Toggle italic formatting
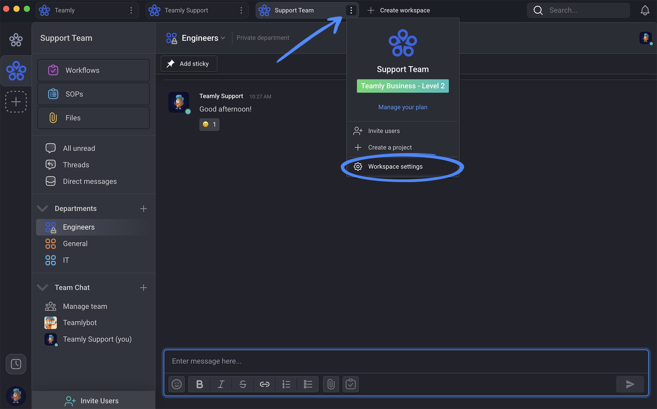The height and width of the screenshot is (409, 657). (221, 384)
